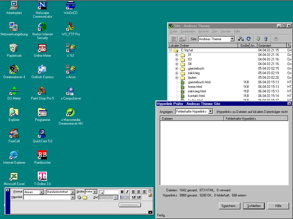Viewport: 293px width, 219px height.
Task: Click the Point-to-File crosshair icon
Action: pos(79,197)
